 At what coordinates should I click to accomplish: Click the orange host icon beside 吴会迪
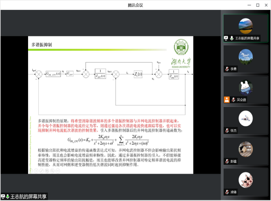(x=227, y=100)
